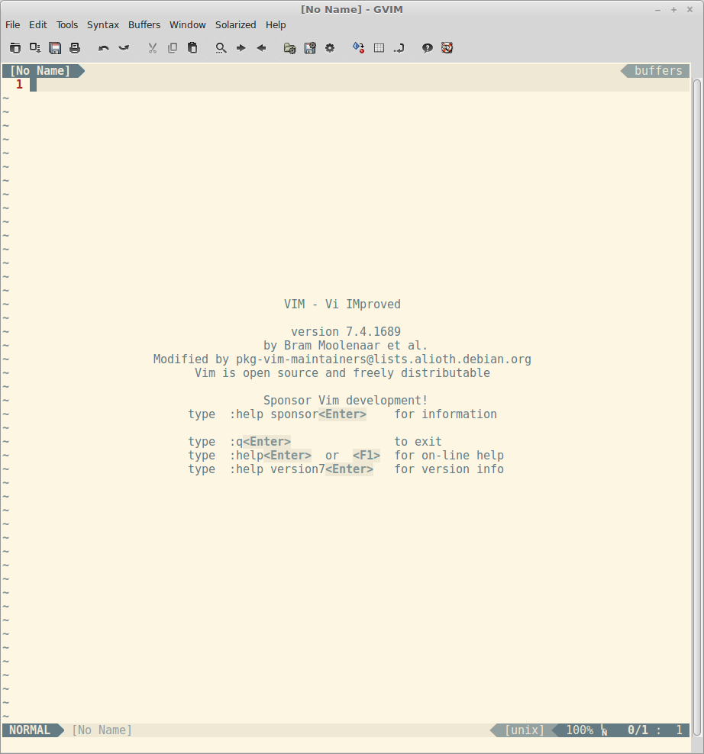Click the cursor on the first line
Image resolution: width=704 pixels, height=754 pixels.
pos(33,85)
